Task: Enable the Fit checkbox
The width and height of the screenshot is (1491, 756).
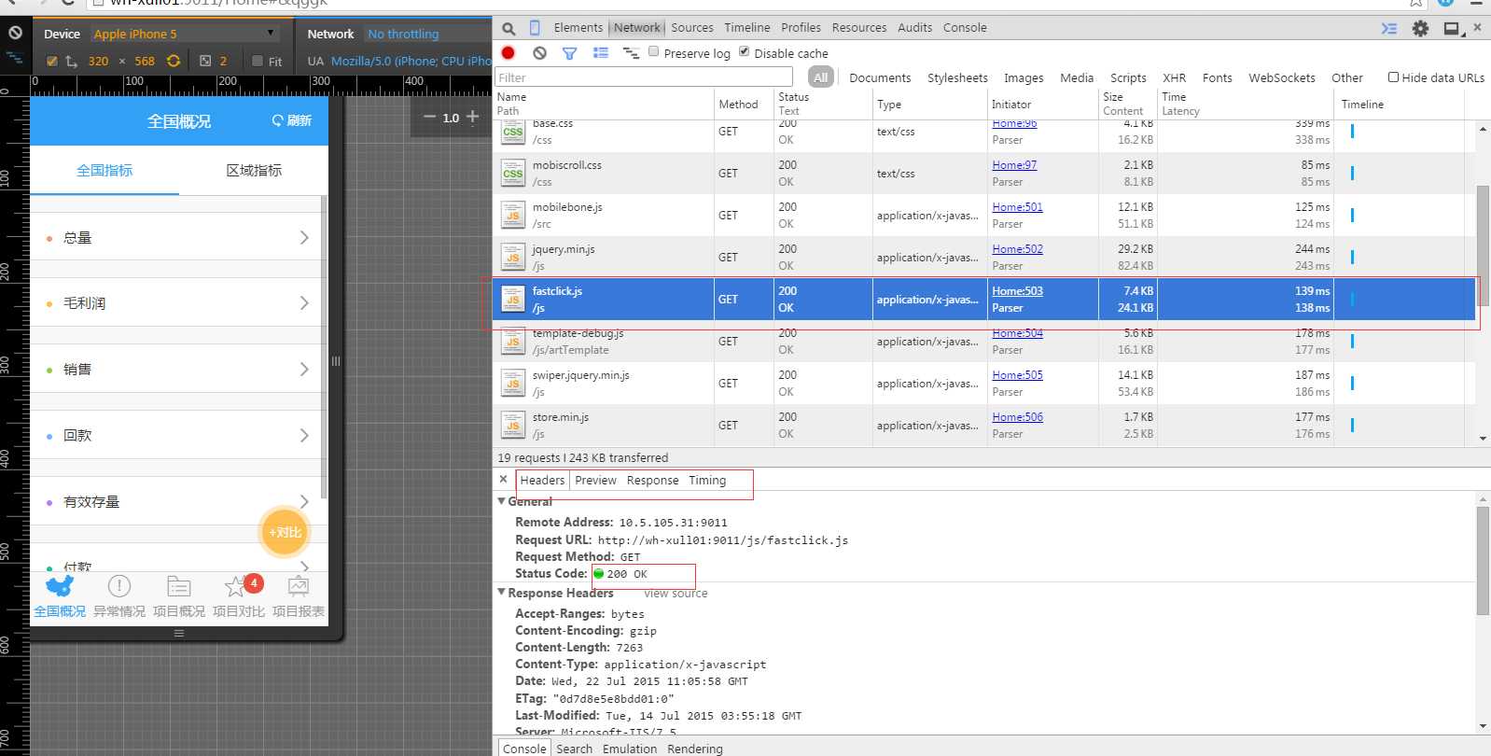Action: pos(258,62)
